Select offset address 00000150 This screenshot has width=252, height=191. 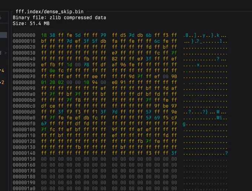pyautogui.click(x=24, y=159)
